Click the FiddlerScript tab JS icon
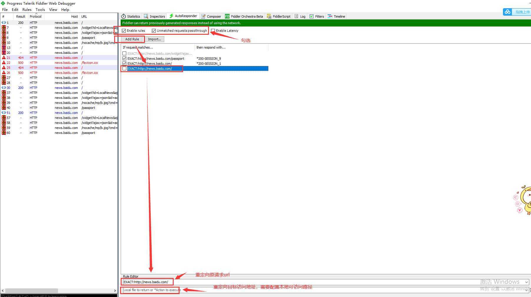 (269, 16)
